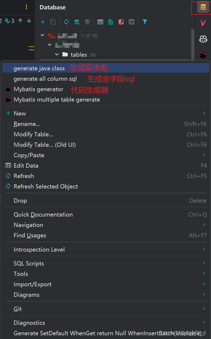Image resolution: width=211 pixels, height=339 pixels.
Task: Select Quick Documentation menu entry
Action: (x=43, y=214)
